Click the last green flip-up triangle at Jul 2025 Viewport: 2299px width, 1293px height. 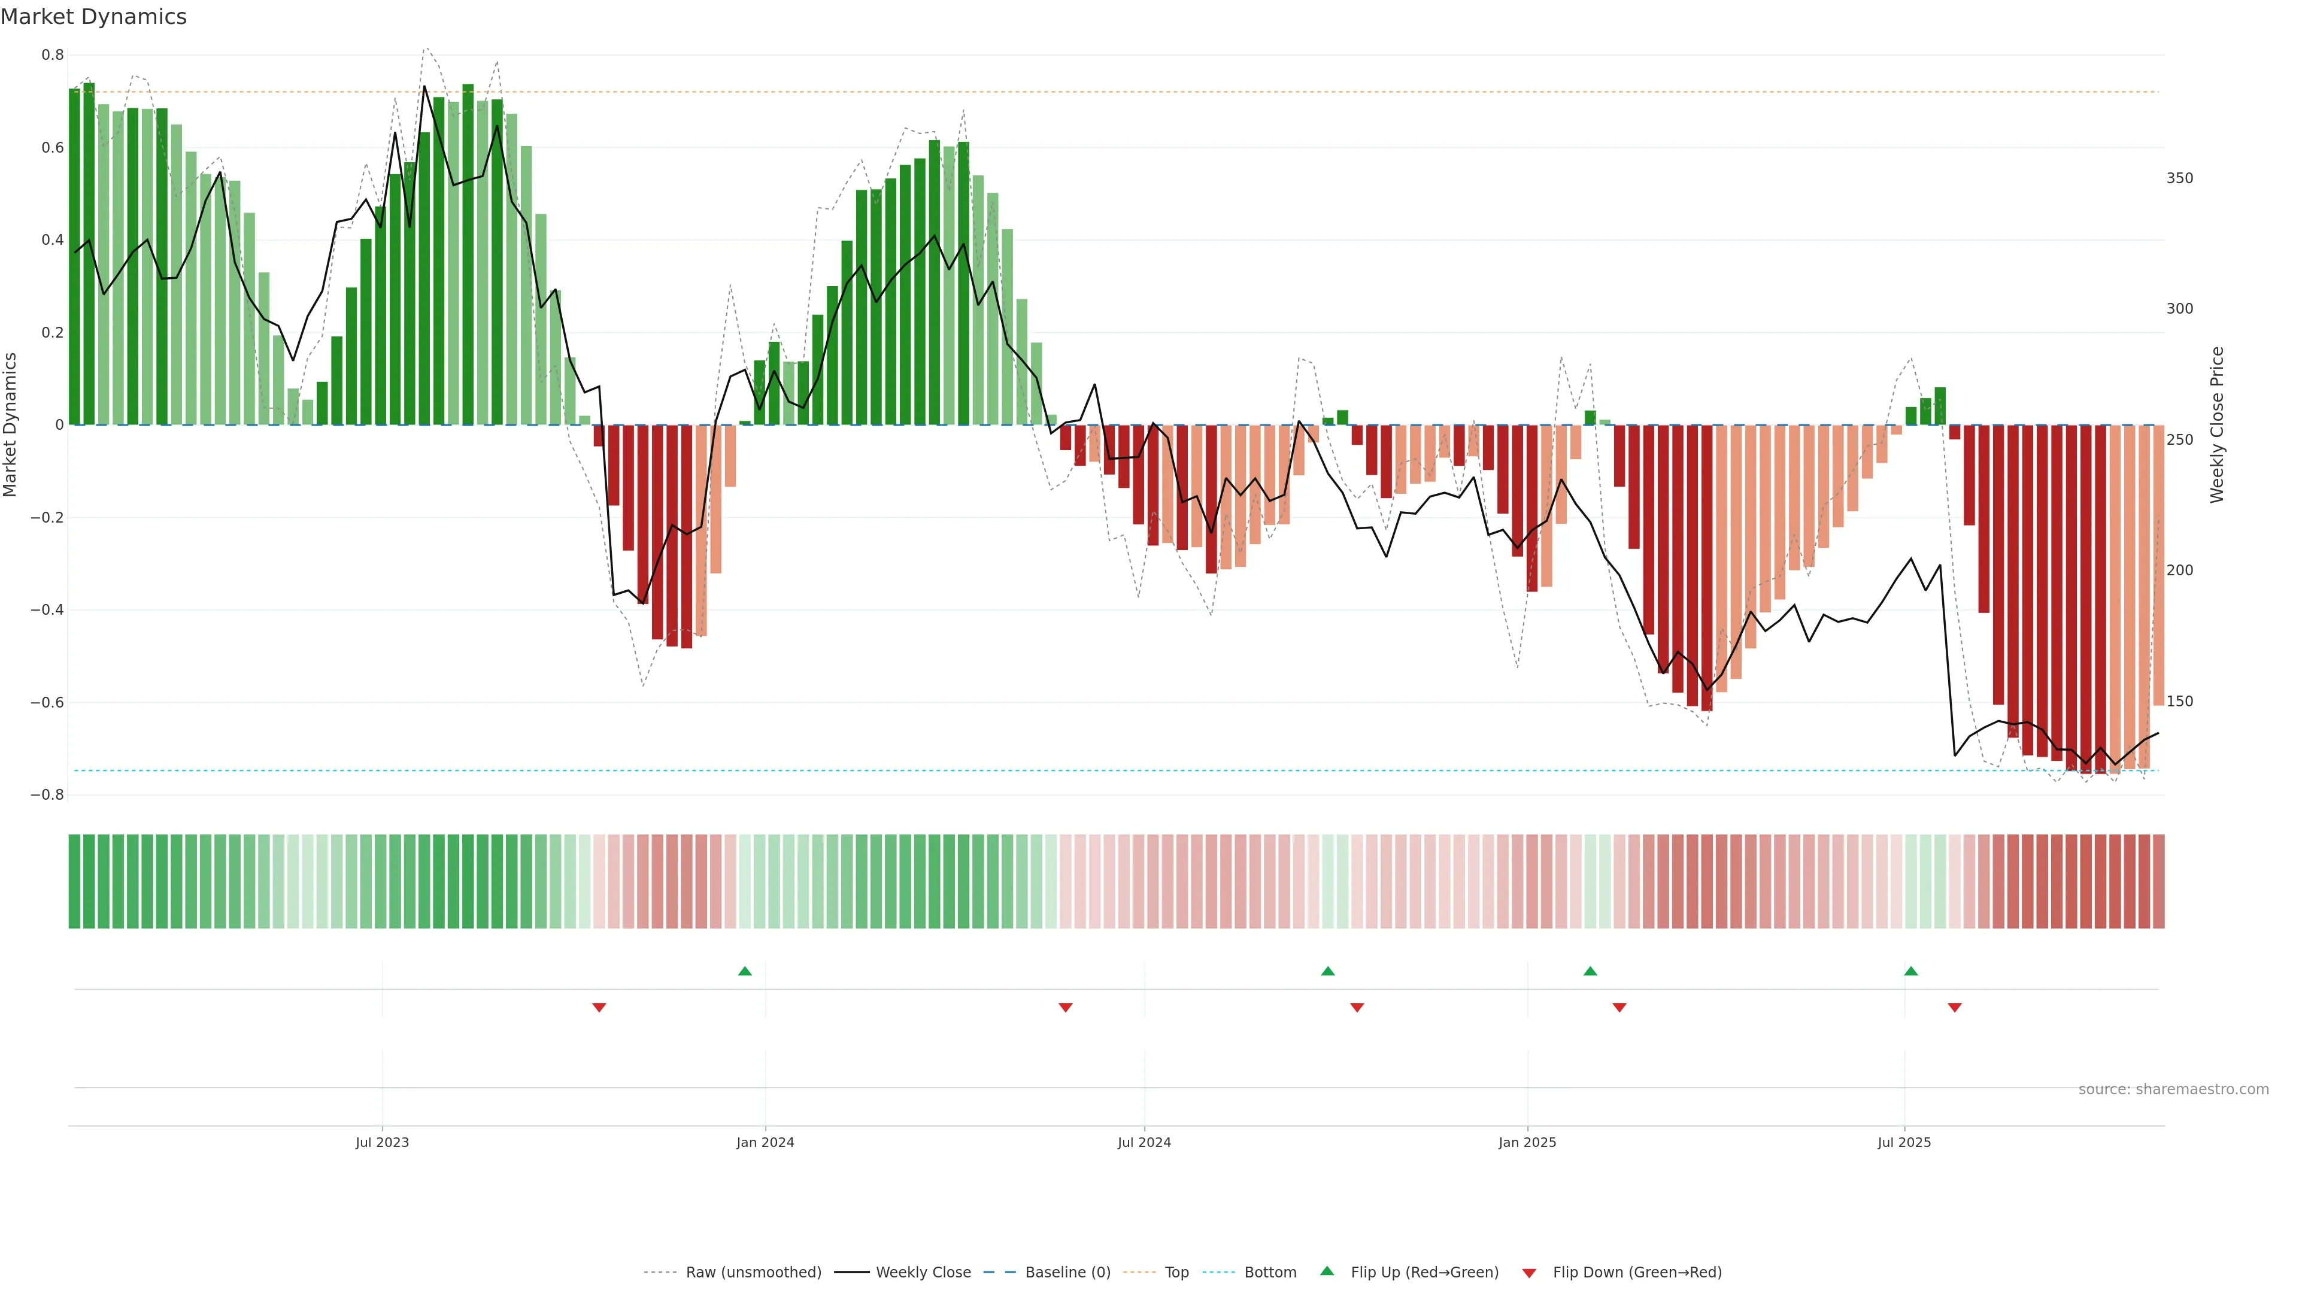tap(1911, 971)
